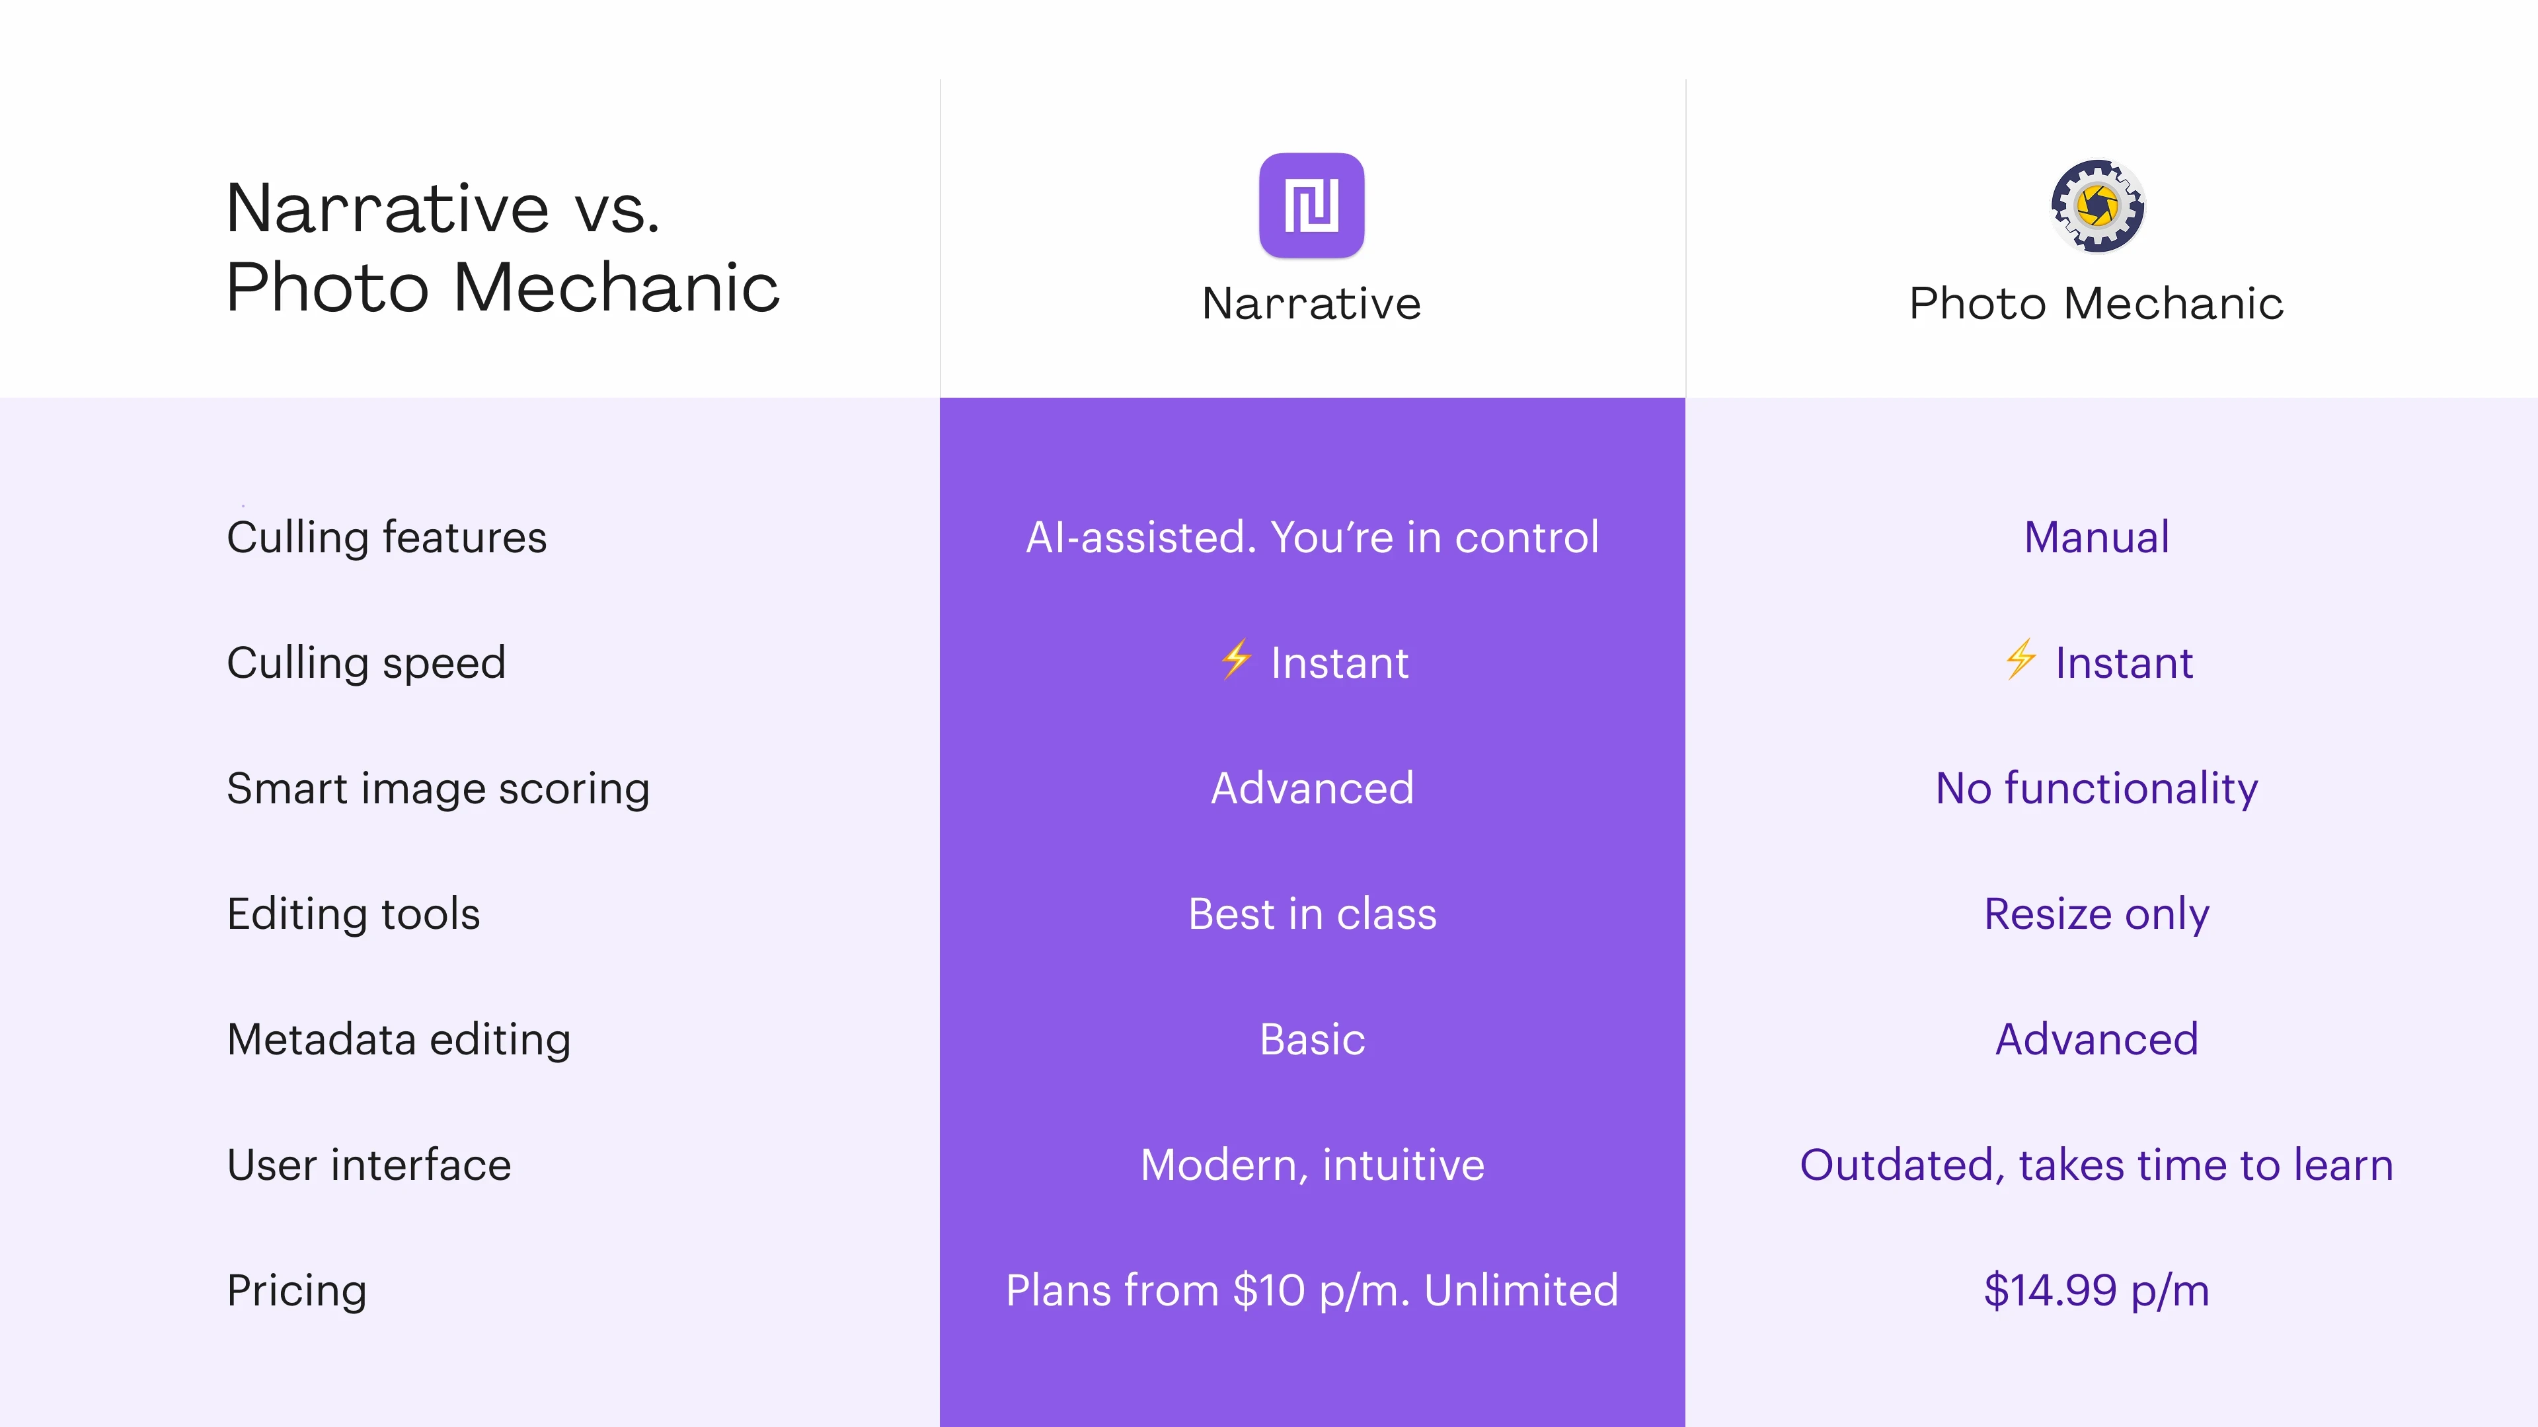Screen dimensions: 2538x1427
Task: Click the Photo Mechanic gear logo
Action: (2098, 206)
